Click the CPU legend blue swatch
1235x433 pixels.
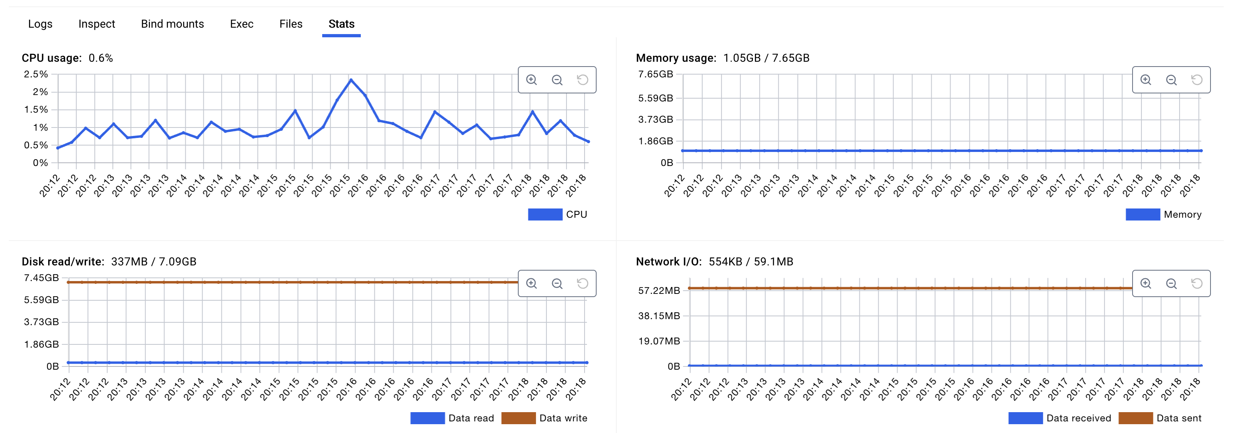click(545, 214)
